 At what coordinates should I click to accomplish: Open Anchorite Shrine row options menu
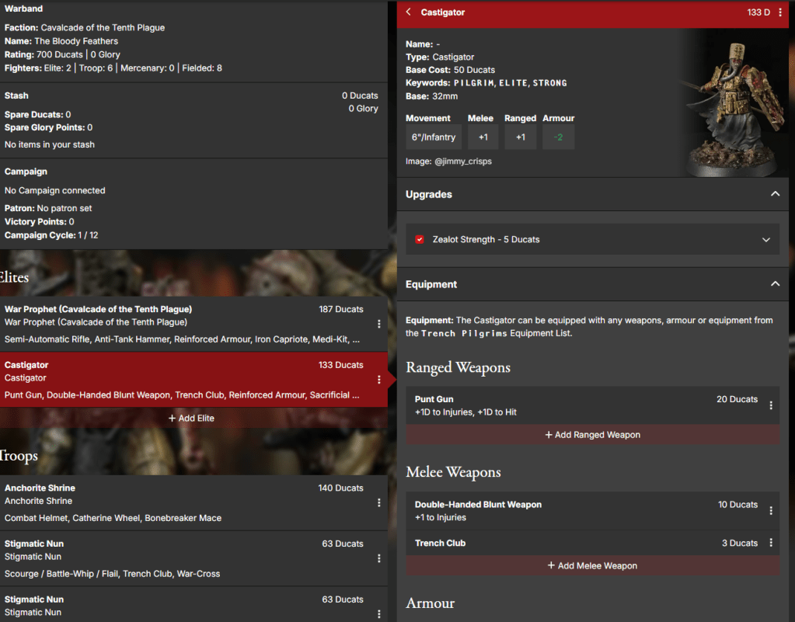(x=379, y=502)
